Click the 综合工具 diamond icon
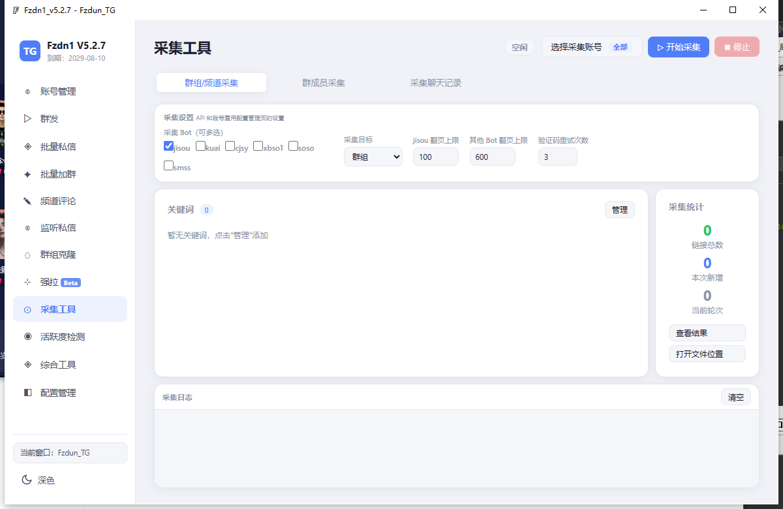Image resolution: width=783 pixels, height=509 pixels. coord(27,365)
